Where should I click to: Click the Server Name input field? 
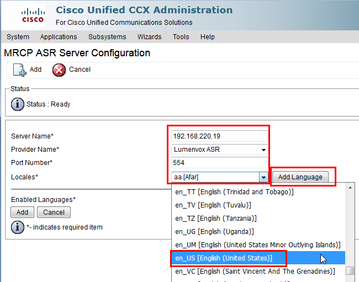coord(220,136)
